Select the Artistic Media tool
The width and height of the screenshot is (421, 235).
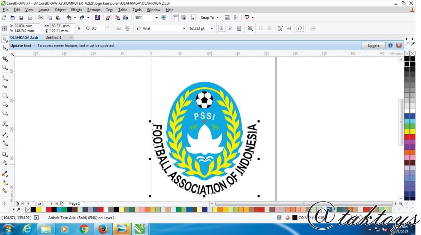tap(5, 87)
